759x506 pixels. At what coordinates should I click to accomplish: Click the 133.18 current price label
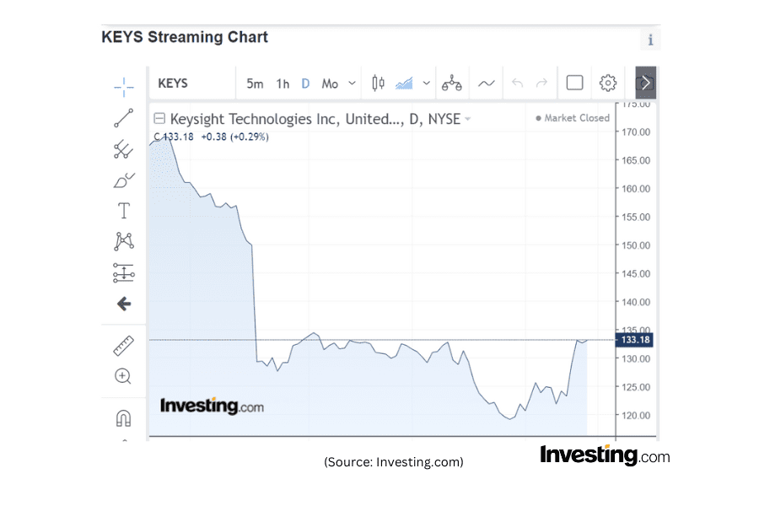(634, 339)
